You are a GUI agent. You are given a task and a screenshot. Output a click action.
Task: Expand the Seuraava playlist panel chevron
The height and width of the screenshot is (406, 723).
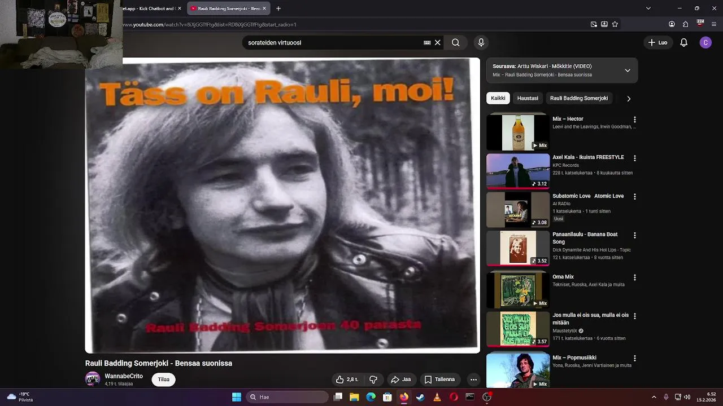tap(628, 70)
